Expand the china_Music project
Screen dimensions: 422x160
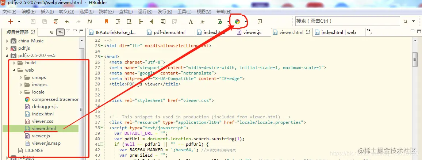tap(7, 41)
